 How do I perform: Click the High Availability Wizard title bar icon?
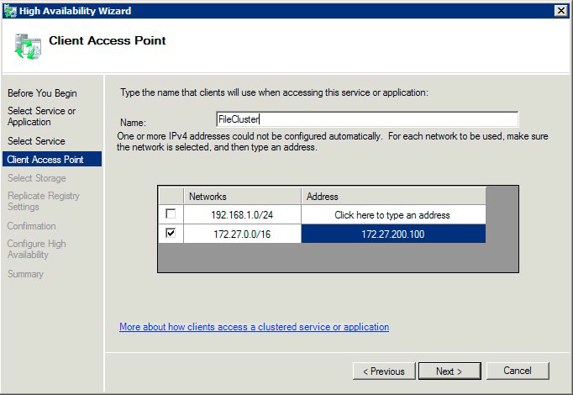point(10,11)
